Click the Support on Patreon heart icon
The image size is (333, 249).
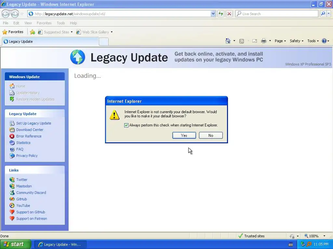(x=12, y=219)
